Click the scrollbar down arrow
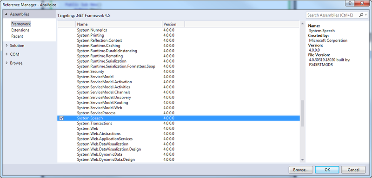This screenshot has width=372, height=178. [302, 160]
